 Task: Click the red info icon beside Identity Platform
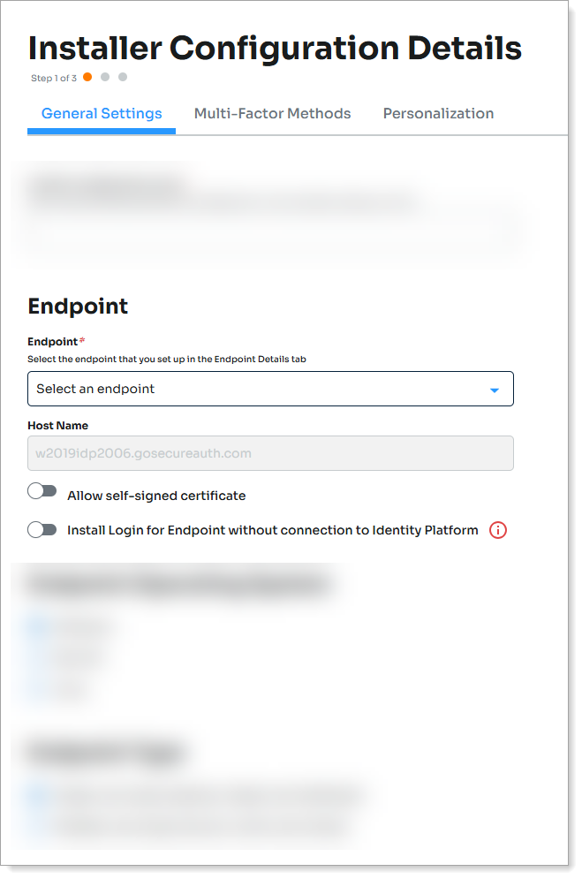pos(498,530)
